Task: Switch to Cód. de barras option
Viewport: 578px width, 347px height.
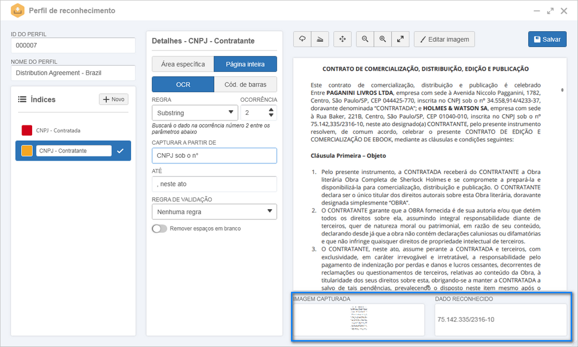Action: [x=245, y=84]
